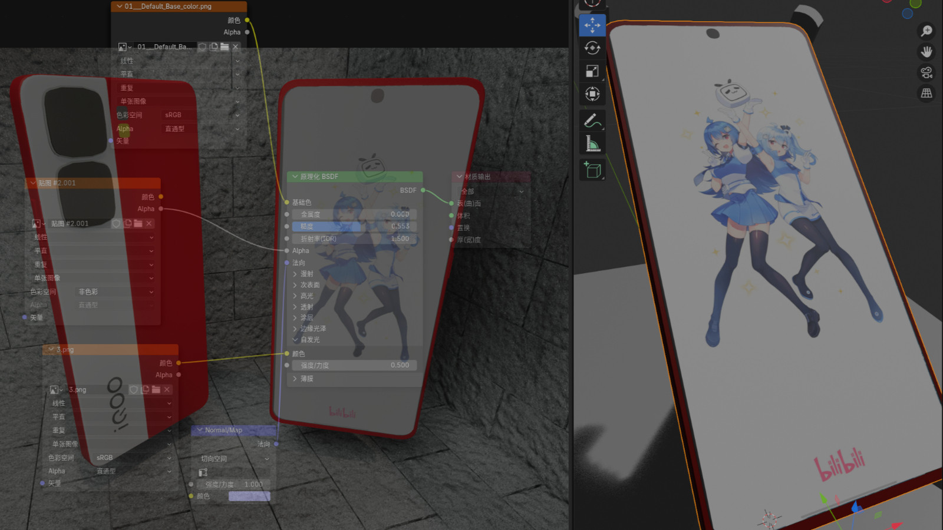Click the pan hand viewport icon

pos(926,52)
